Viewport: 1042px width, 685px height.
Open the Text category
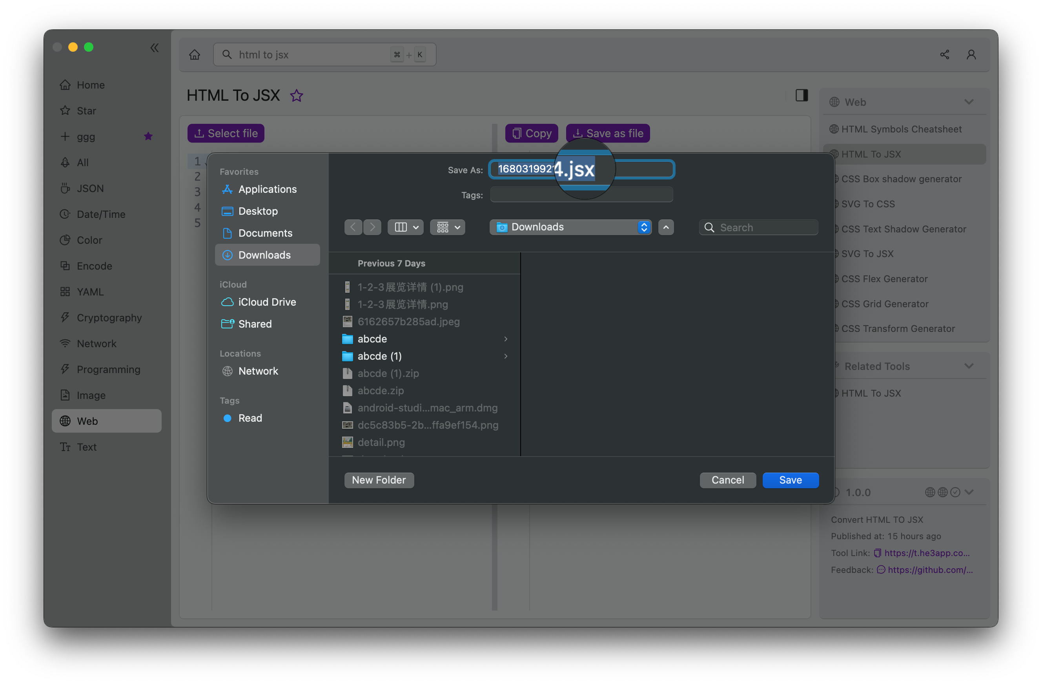[106, 447]
